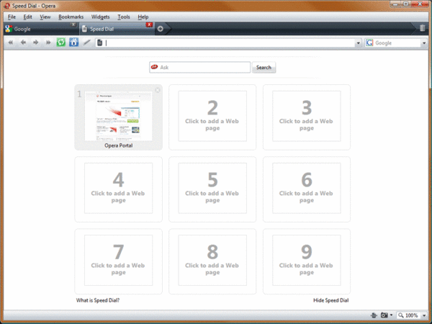Add a Web page to slot 5
Viewport: 432px width, 324px height.
212,188
